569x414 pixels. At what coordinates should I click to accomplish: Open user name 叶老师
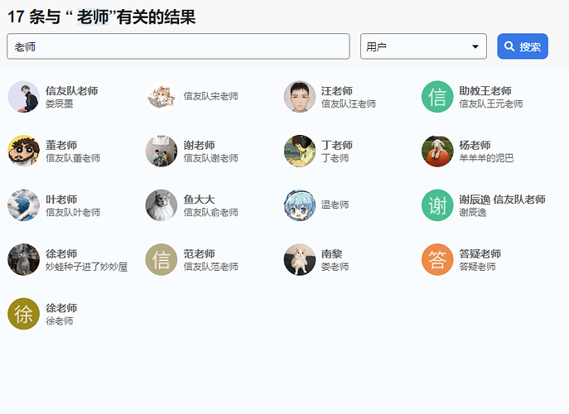click(61, 200)
